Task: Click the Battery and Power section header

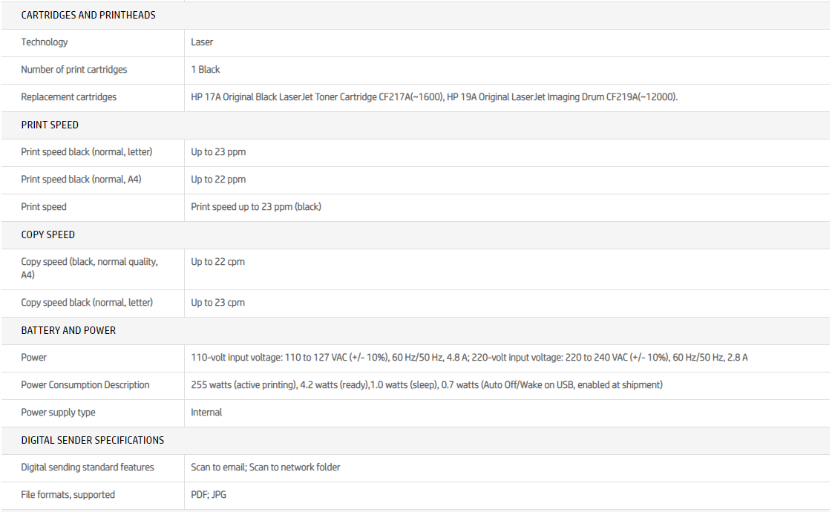Action: pyautogui.click(x=68, y=330)
